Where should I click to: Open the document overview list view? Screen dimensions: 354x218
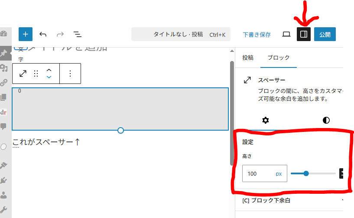[x=78, y=34]
